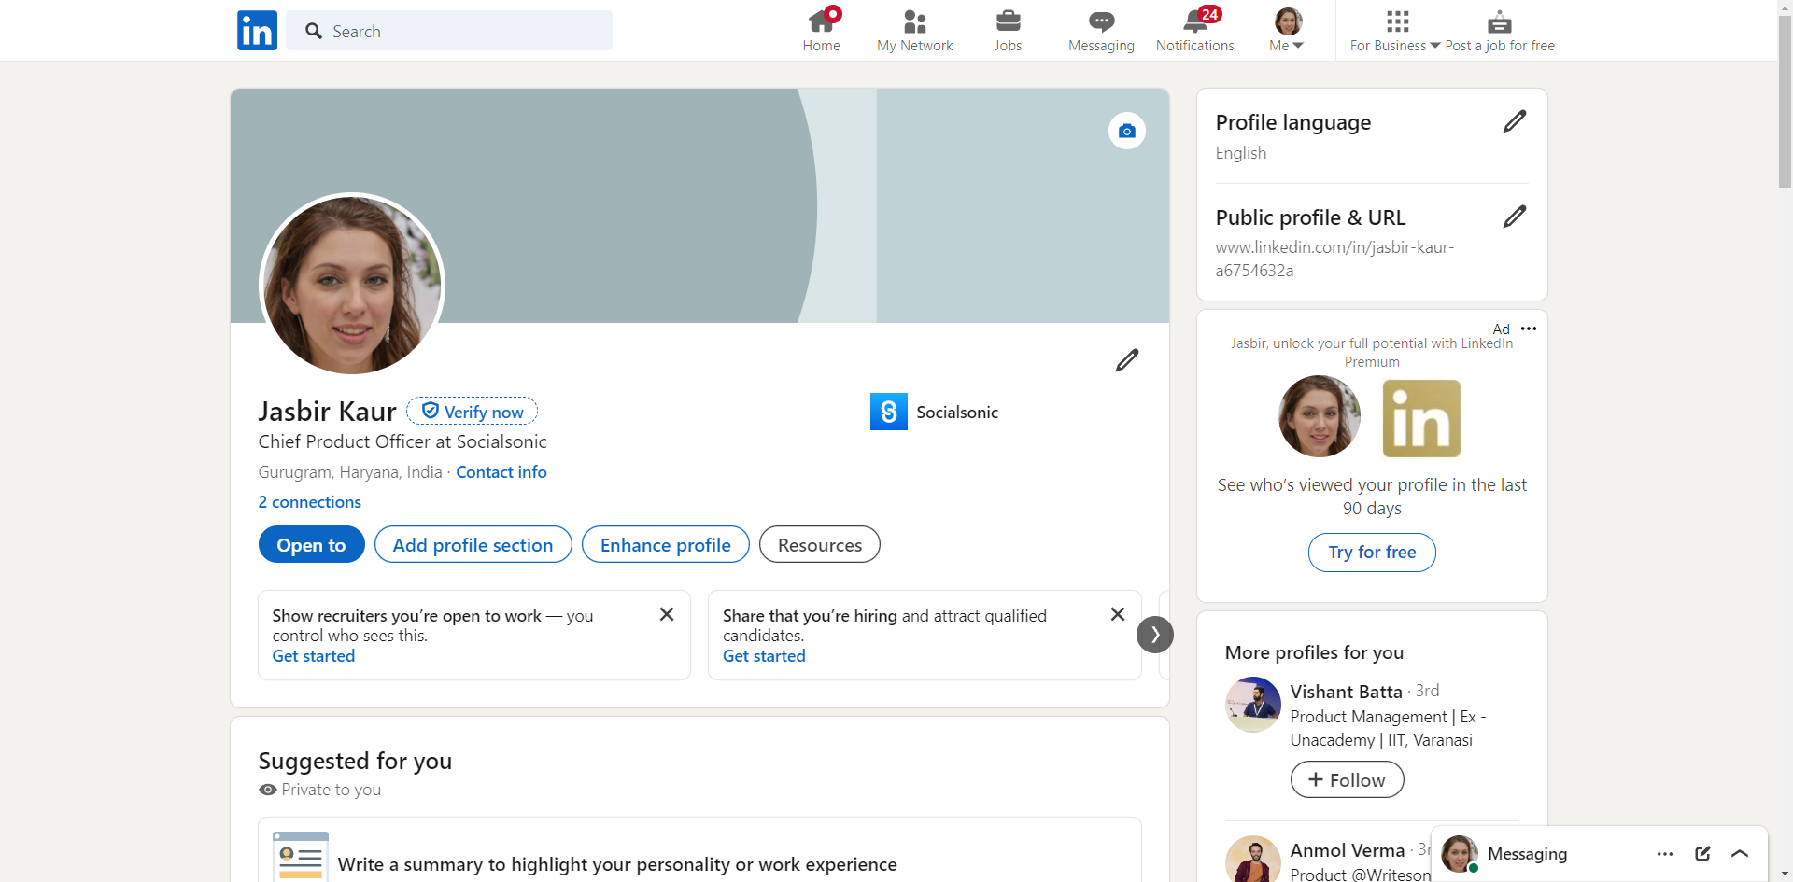The image size is (1793, 882).
Task: Go to My Network tab
Action: tap(914, 31)
